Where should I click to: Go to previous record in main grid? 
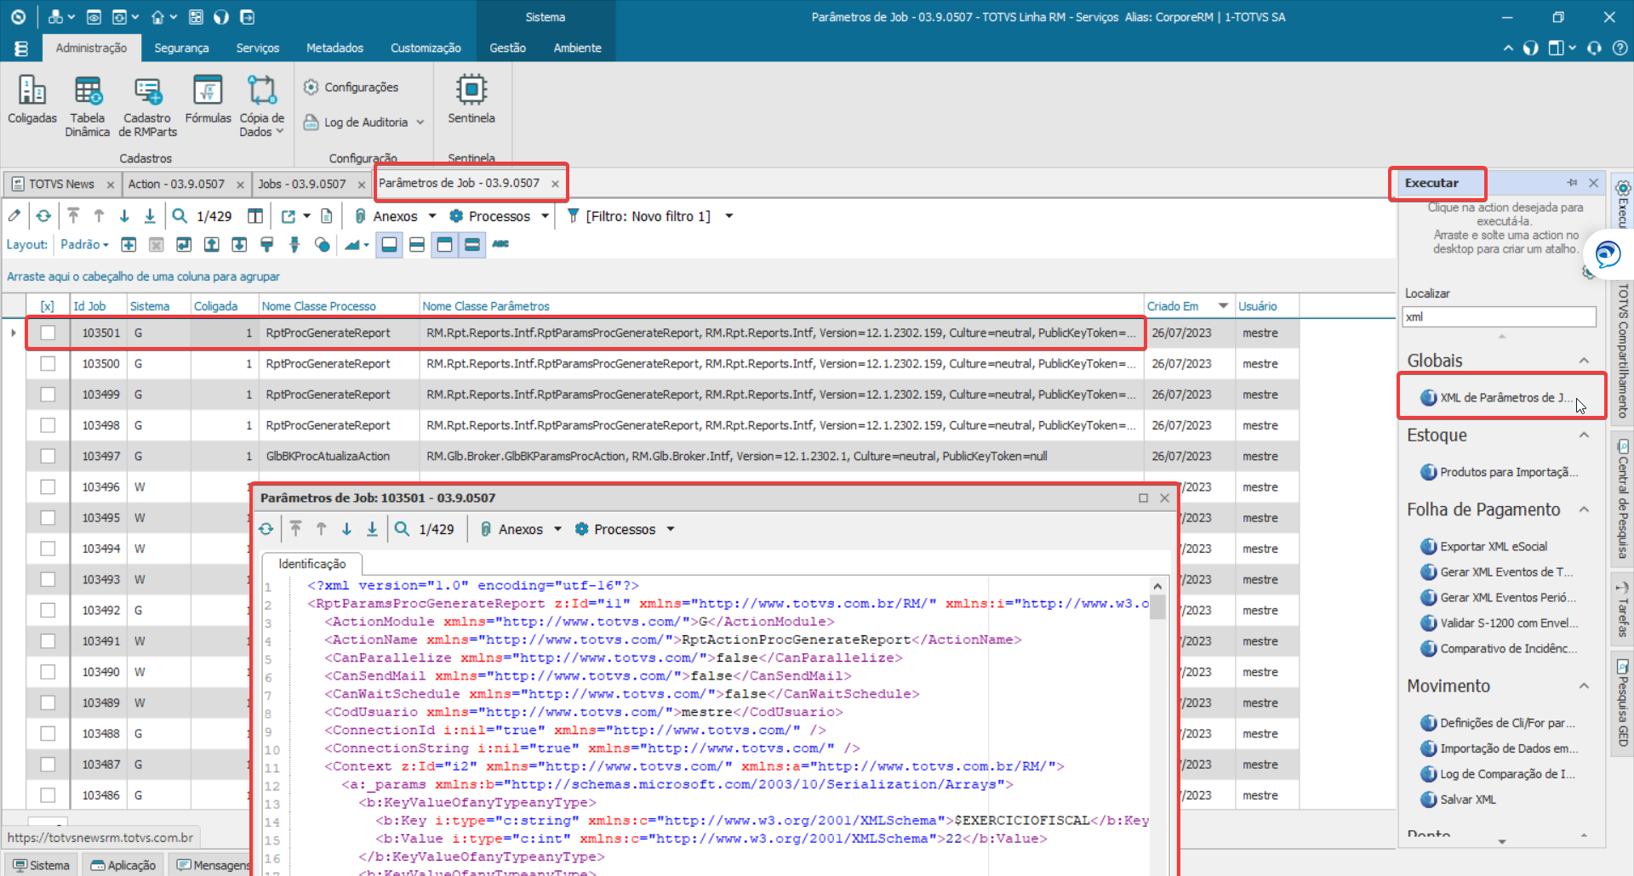tap(99, 216)
